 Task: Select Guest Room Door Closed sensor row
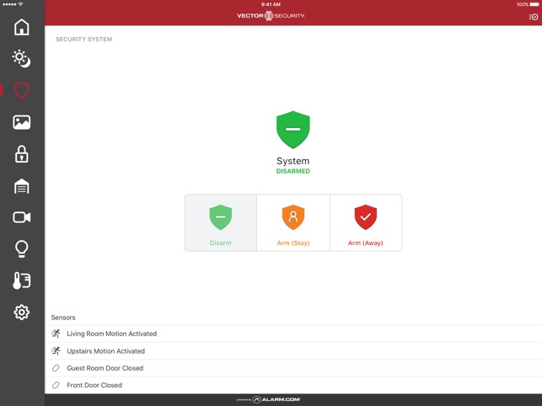(293, 368)
